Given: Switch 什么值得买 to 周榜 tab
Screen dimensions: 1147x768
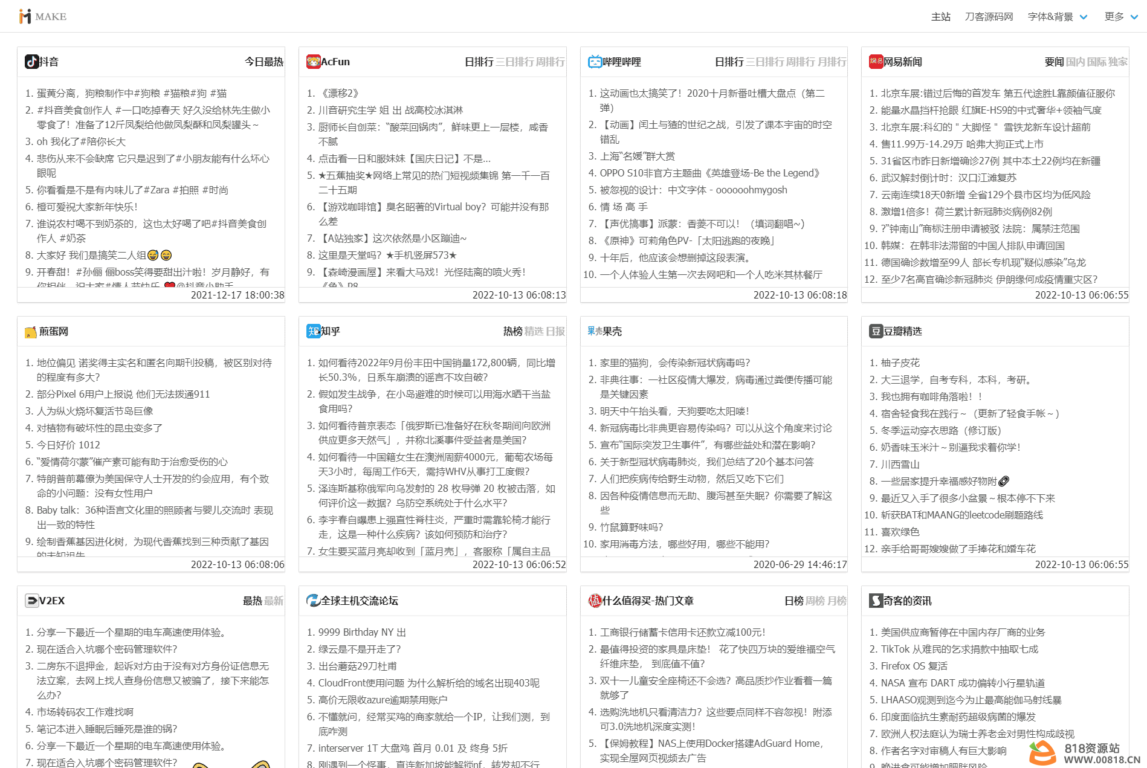Looking at the screenshot, I should point(815,601).
